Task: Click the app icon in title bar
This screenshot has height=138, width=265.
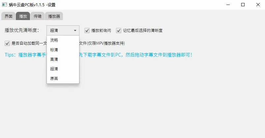Action: click(5, 5)
